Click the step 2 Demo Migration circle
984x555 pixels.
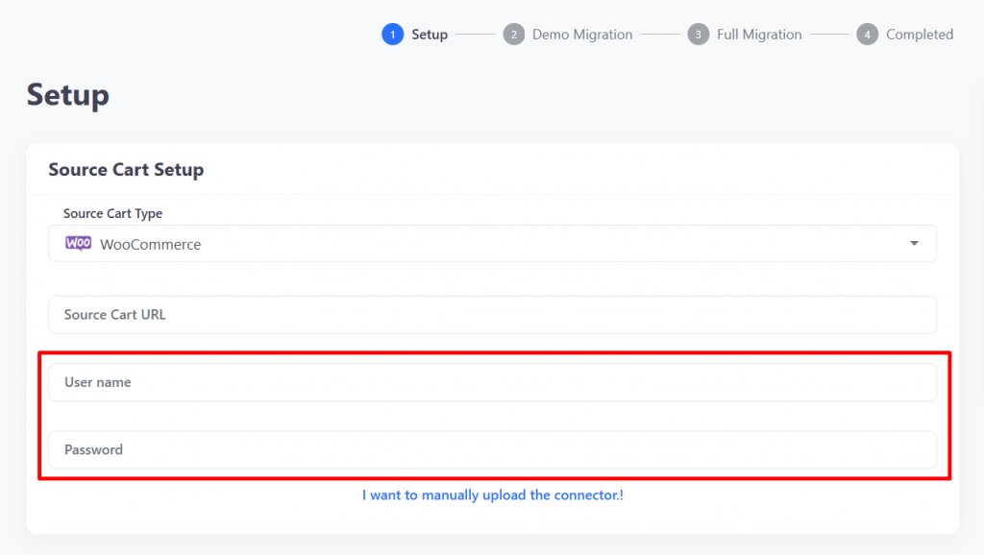click(x=513, y=35)
